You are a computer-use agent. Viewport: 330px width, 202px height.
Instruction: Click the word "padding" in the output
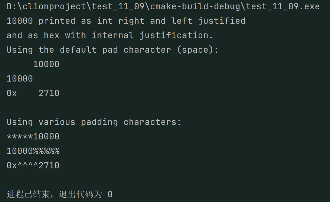click(x=99, y=122)
